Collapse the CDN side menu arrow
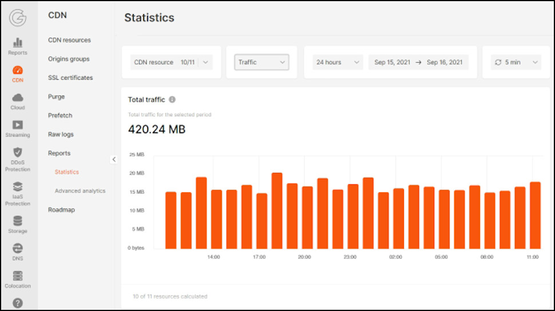Viewport: 555px width, 311px height. [114, 160]
